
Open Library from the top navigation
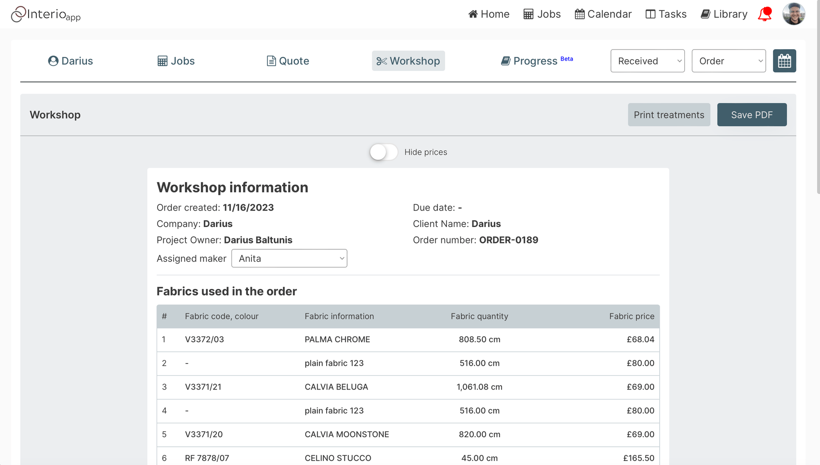[724, 14]
